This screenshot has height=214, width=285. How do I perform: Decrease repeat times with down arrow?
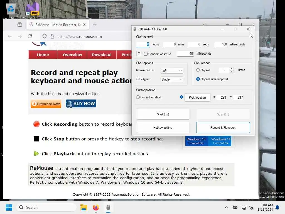tap(232, 71)
